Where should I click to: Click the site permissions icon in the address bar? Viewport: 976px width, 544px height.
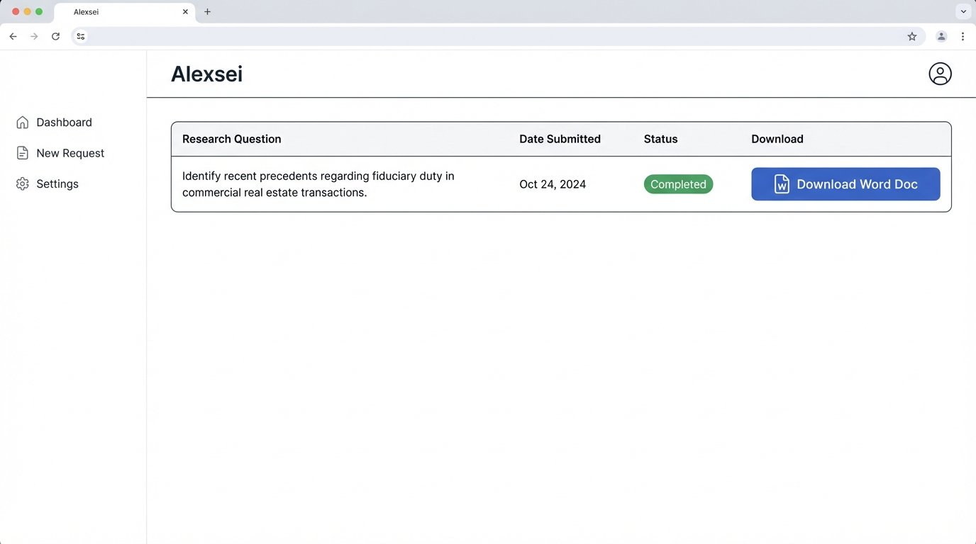click(80, 35)
